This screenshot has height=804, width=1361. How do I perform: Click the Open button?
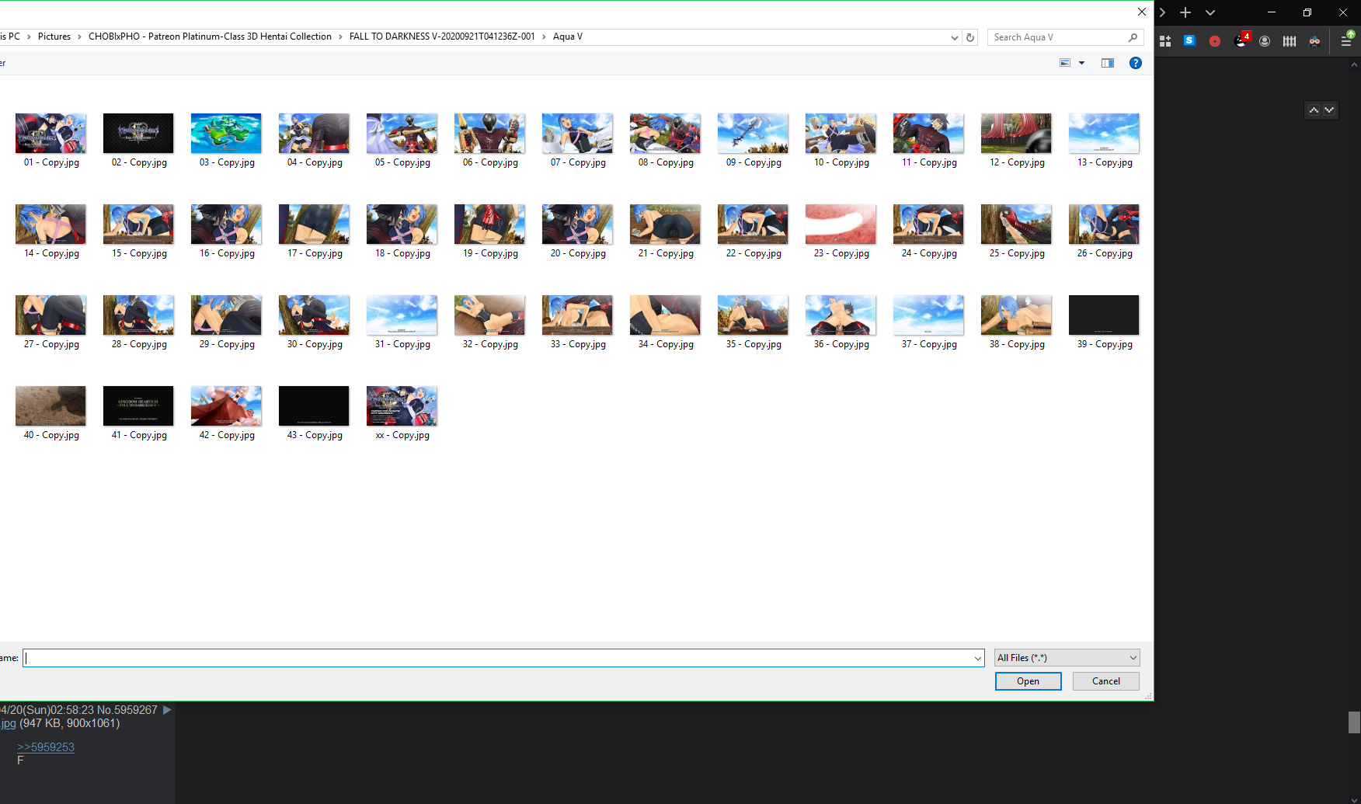(x=1028, y=681)
